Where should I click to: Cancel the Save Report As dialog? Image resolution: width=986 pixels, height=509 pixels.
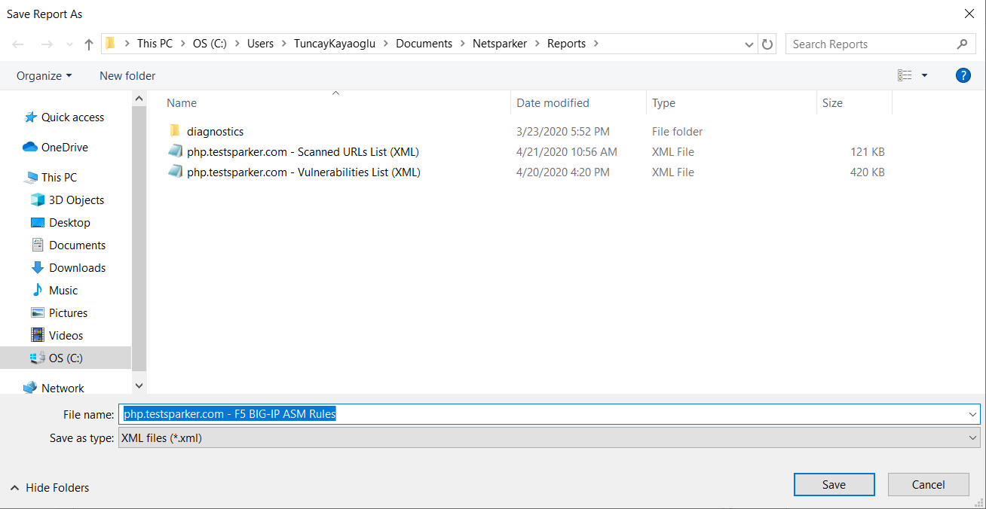point(928,484)
